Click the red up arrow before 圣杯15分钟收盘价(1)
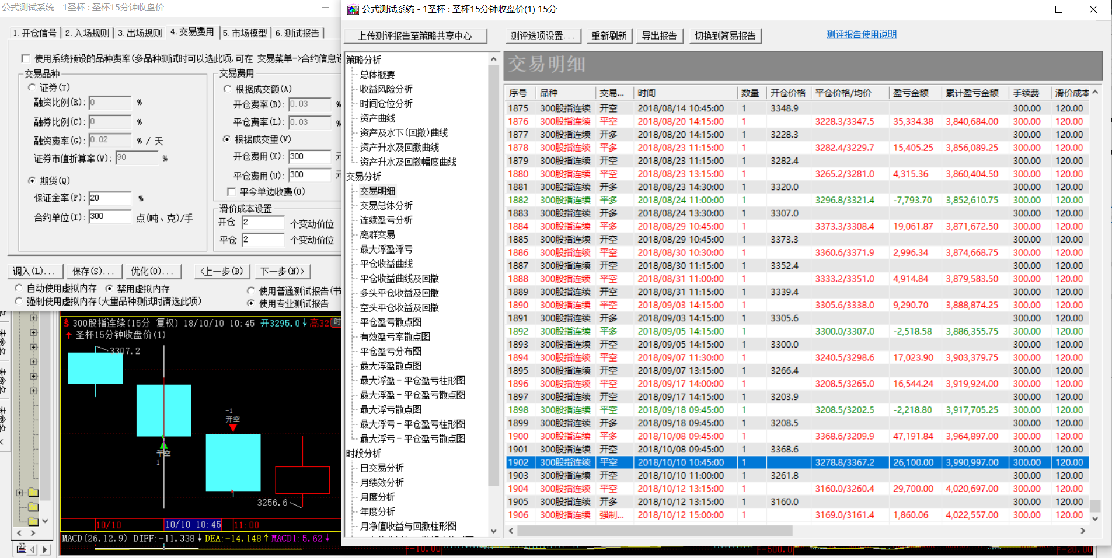The image size is (1112, 558). click(x=69, y=335)
